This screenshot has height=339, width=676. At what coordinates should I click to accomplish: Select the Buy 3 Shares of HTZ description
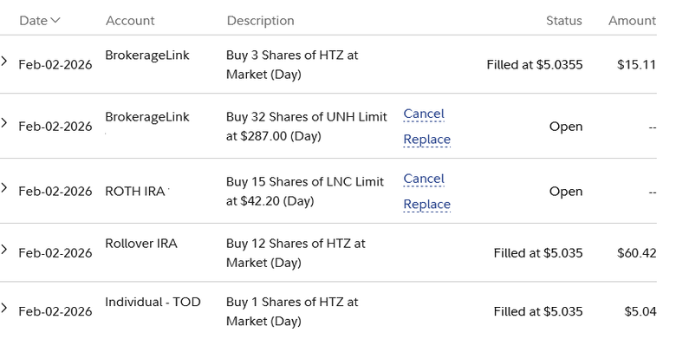pos(292,65)
